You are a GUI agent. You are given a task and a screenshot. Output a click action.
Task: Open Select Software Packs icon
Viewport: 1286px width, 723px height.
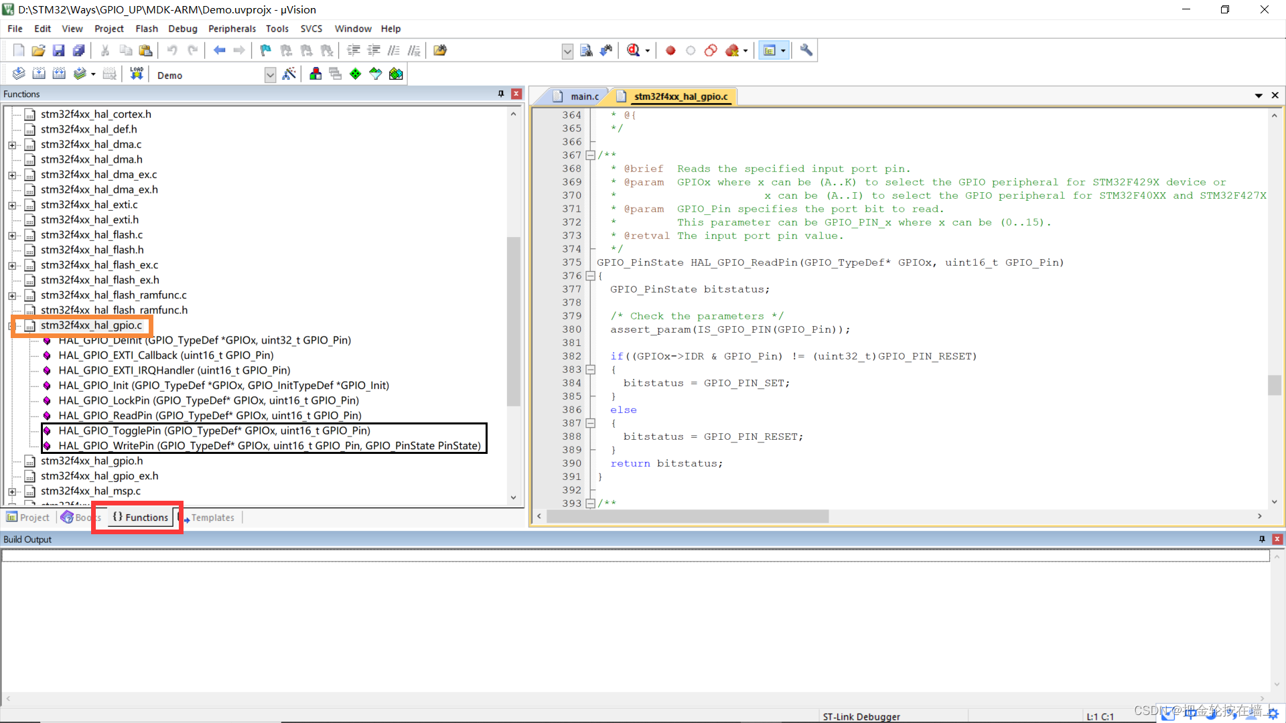[x=376, y=74]
